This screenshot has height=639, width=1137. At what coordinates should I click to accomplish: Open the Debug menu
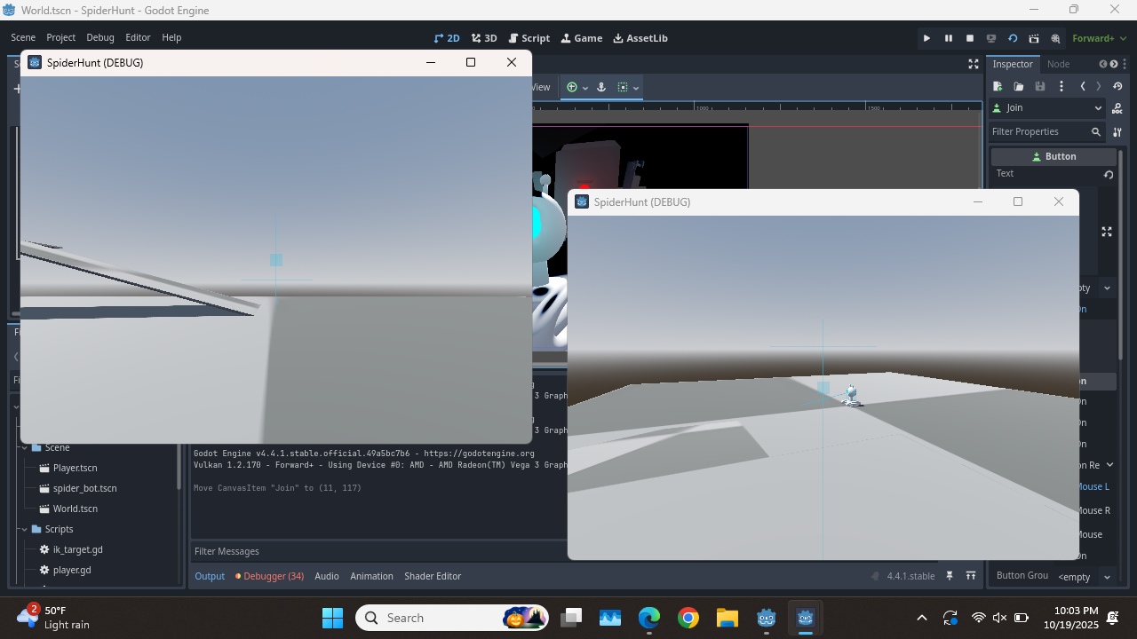point(100,37)
